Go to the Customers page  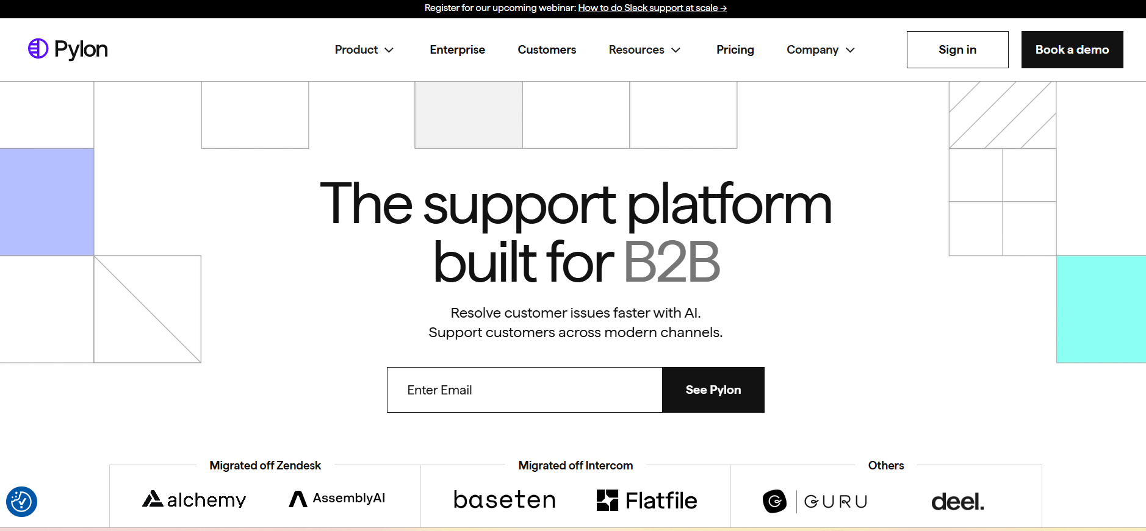point(547,50)
